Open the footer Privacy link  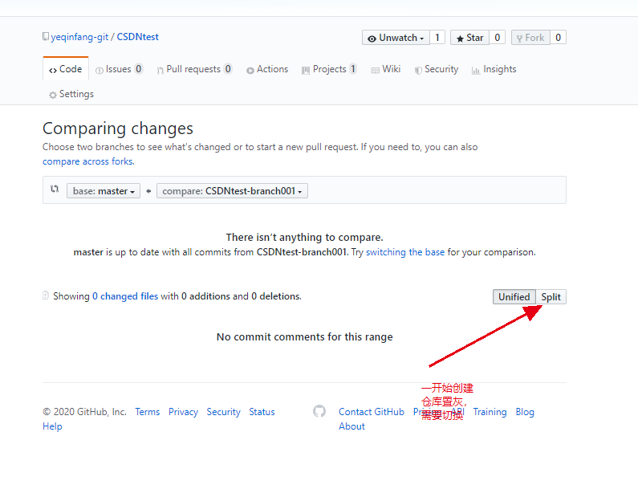[x=183, y=412]
